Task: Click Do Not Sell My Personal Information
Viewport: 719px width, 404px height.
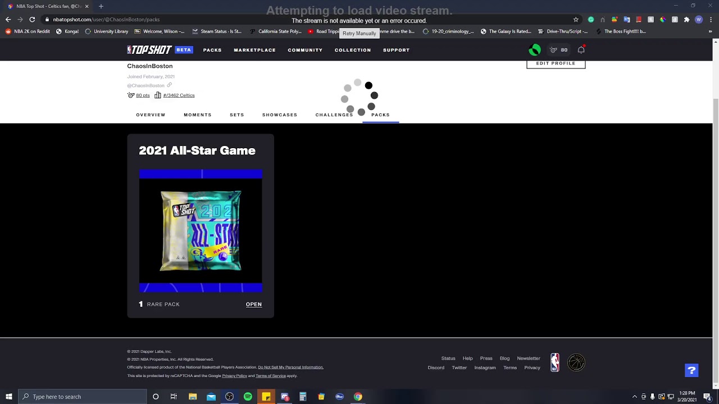Action: coord(290,367)
